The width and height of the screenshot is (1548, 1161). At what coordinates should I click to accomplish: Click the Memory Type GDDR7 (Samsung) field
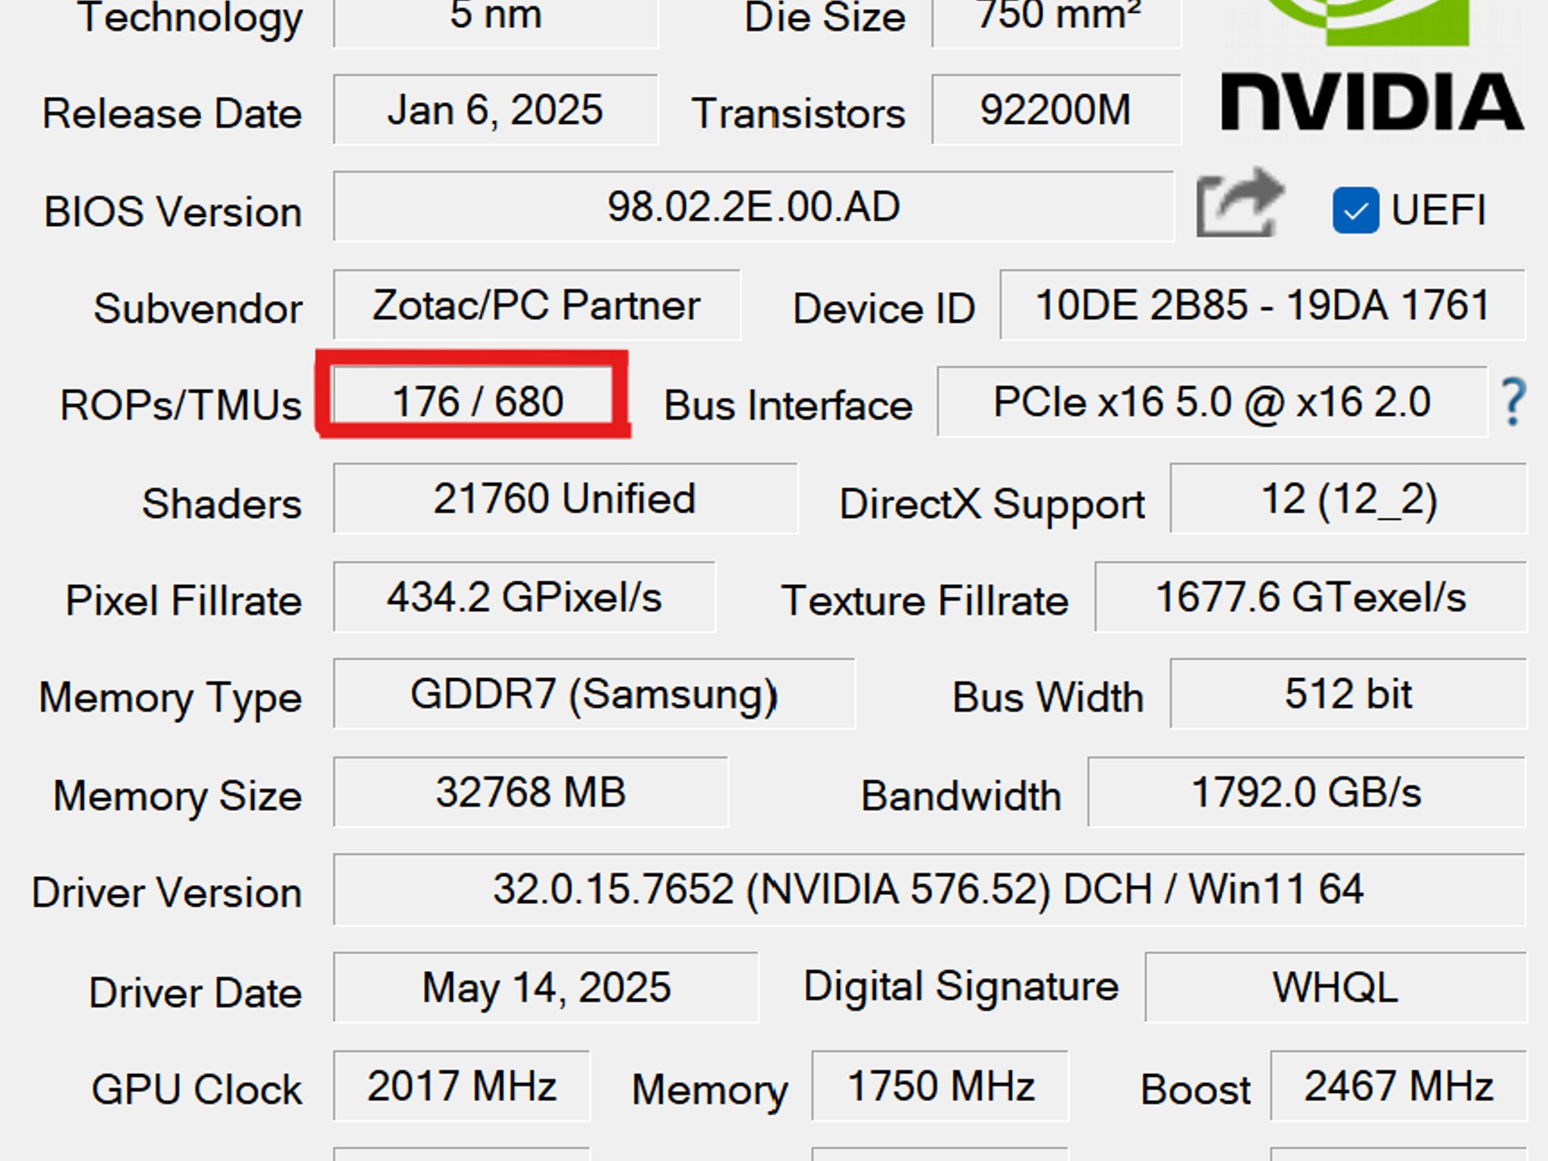pyautogui.click(x=594, y=694)
